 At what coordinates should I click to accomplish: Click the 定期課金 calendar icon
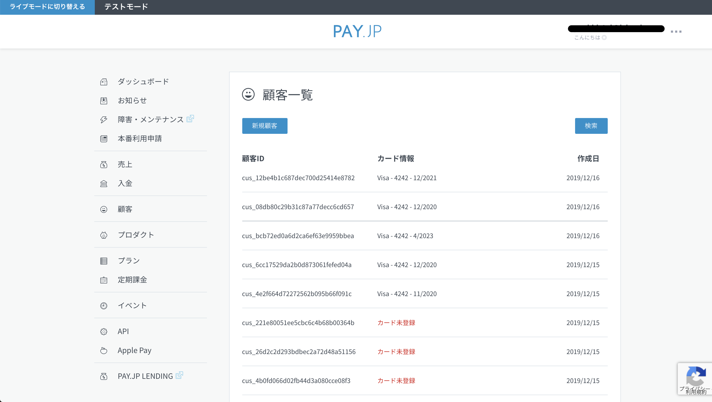tap(104, 280)
